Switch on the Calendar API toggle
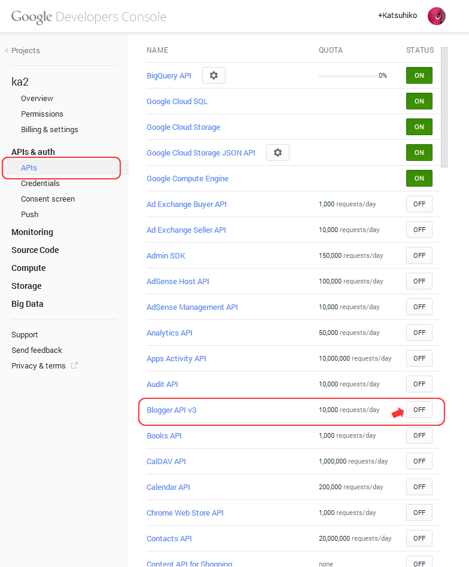 [x=419, y=487]
